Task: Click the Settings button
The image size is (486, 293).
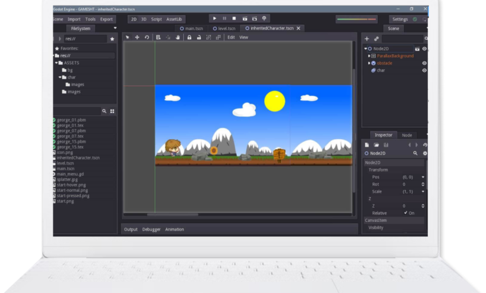Action: tap(399, 19)
